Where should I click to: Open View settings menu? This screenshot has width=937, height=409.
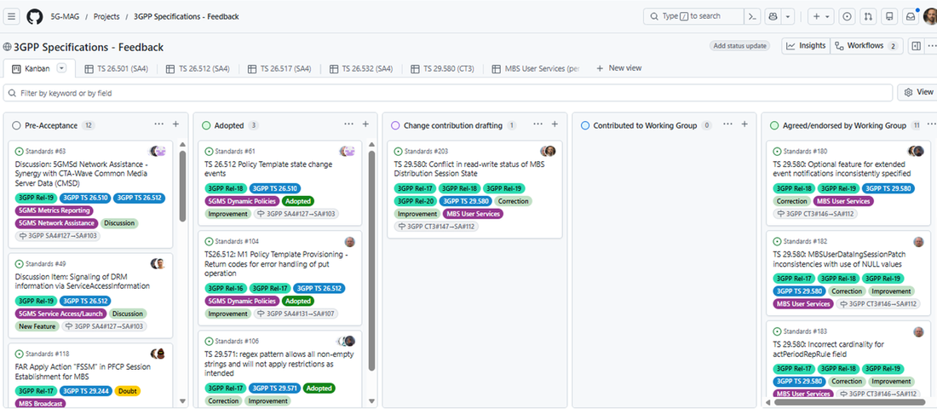tap(917, 92)
